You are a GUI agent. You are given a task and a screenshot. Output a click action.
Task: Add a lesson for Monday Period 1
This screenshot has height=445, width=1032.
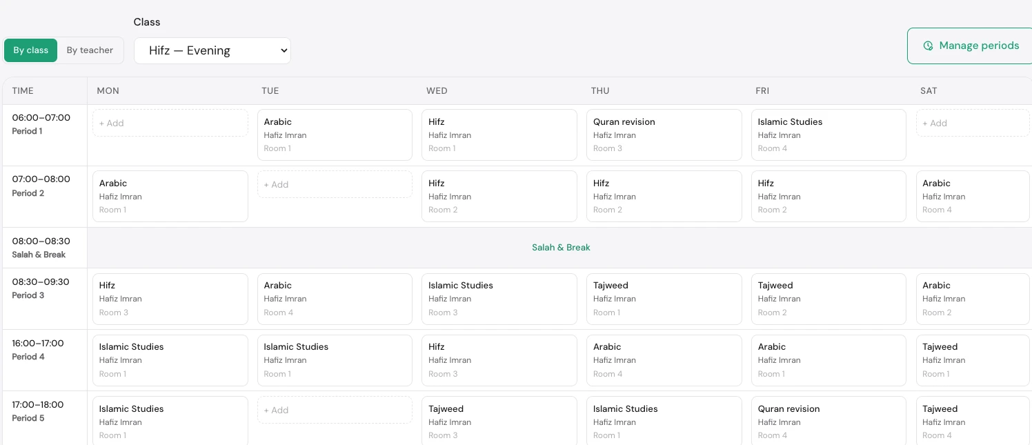coord(170,123)
